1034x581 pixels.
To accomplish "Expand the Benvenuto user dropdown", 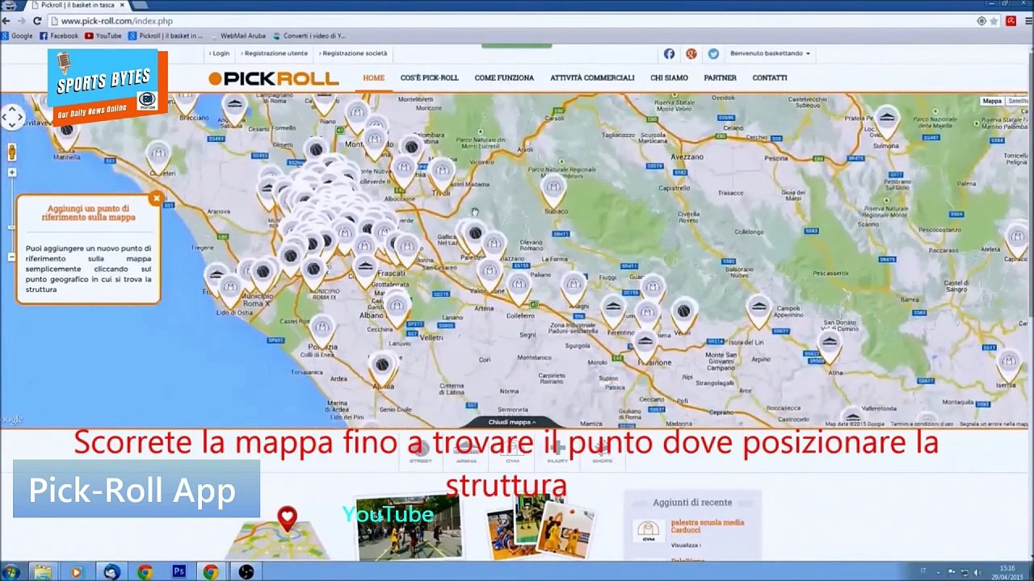I will click(x=770, y=53).
